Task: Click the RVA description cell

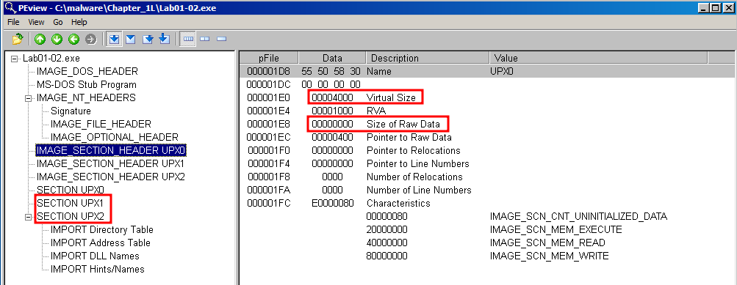Action: 375,111
